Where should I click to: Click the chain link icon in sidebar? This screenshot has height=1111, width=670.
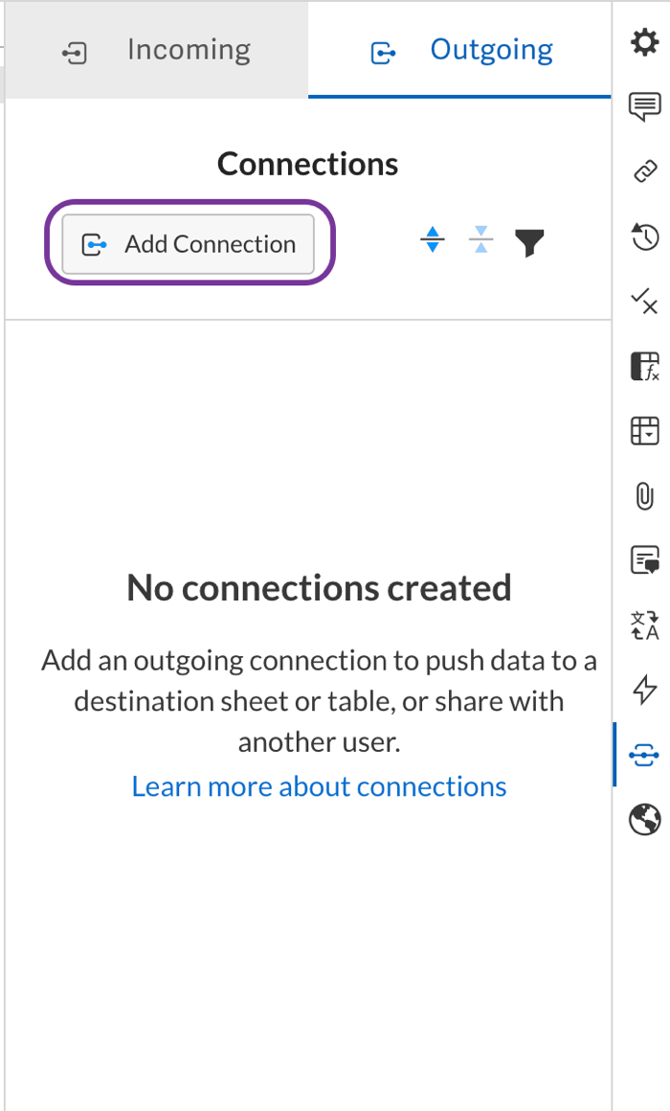(x=645, y=171)
